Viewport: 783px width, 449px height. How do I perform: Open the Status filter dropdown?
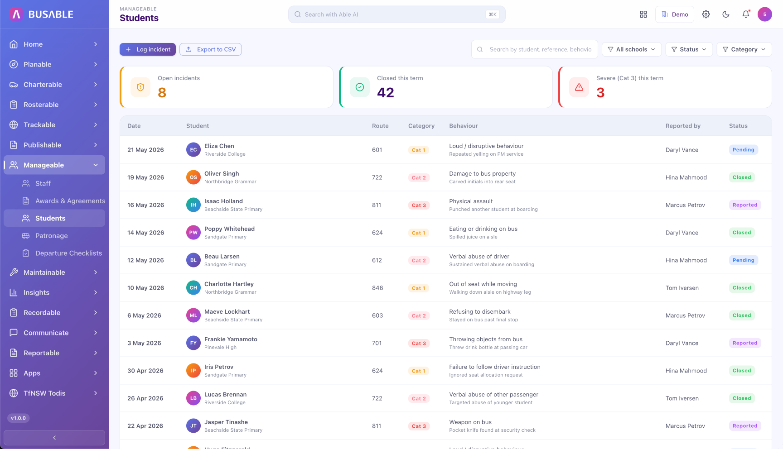tap(689, 49)
